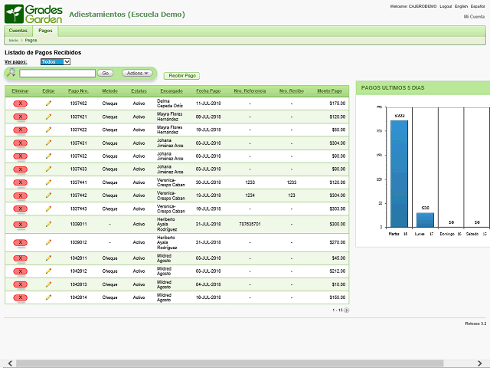Edit payment 1042012 using its pencil

tap(48, 271)
